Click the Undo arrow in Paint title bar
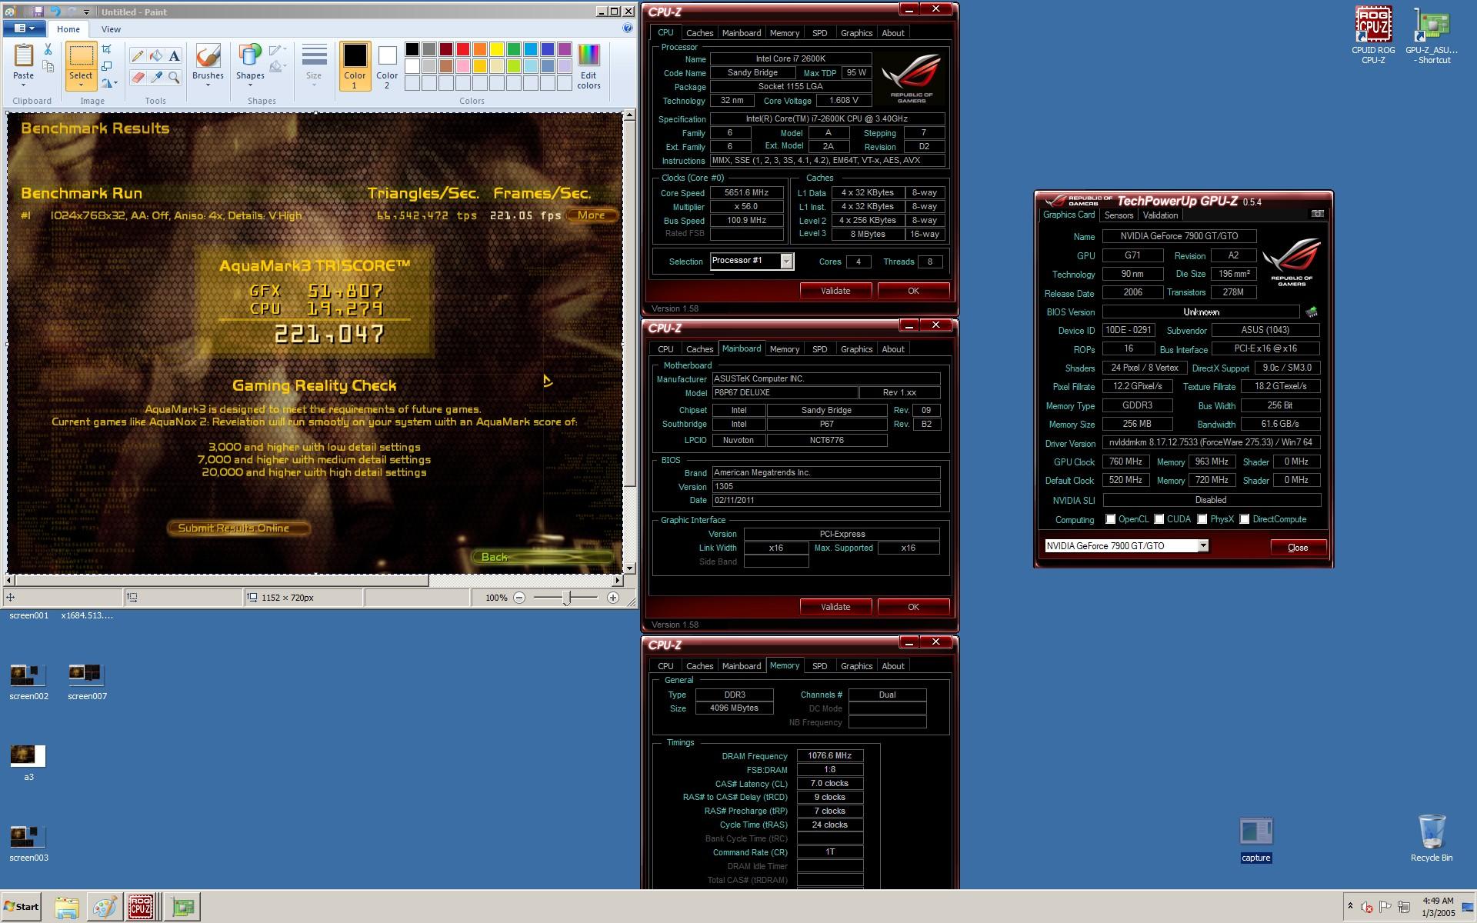This screenshot has width=1477, height=923. 55,12
